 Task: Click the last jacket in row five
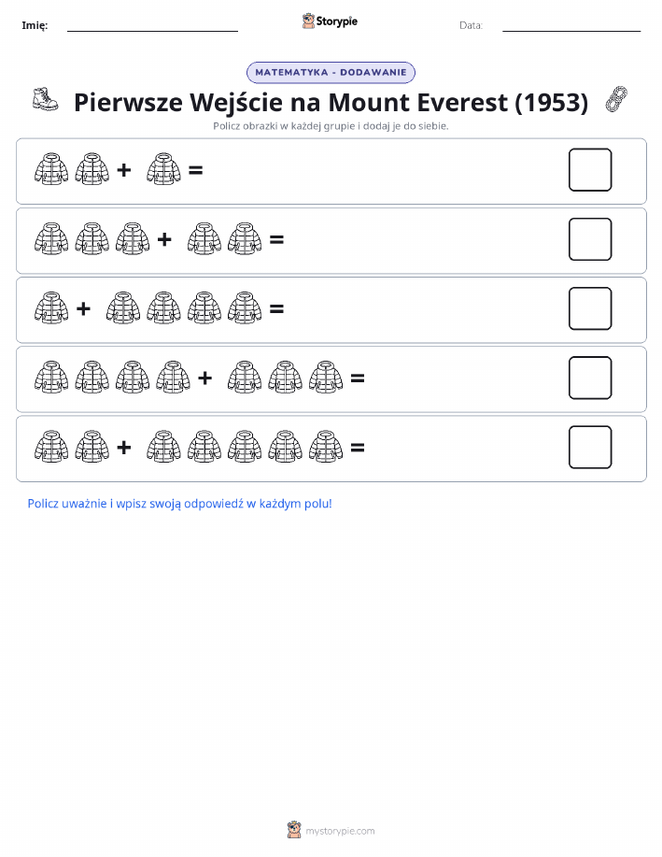point(326,447)
